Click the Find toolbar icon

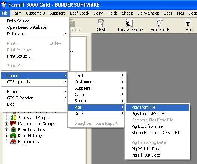pyautogui.click(x=188, y=23)
